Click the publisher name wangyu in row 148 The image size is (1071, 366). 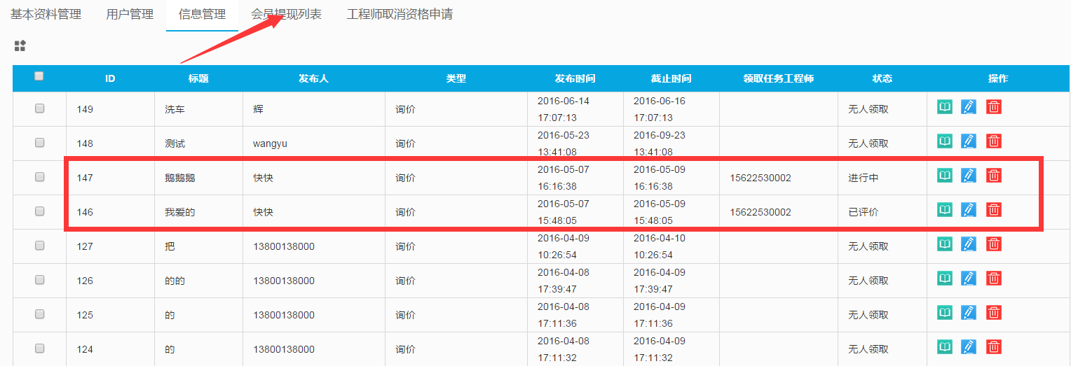(270, 143)
